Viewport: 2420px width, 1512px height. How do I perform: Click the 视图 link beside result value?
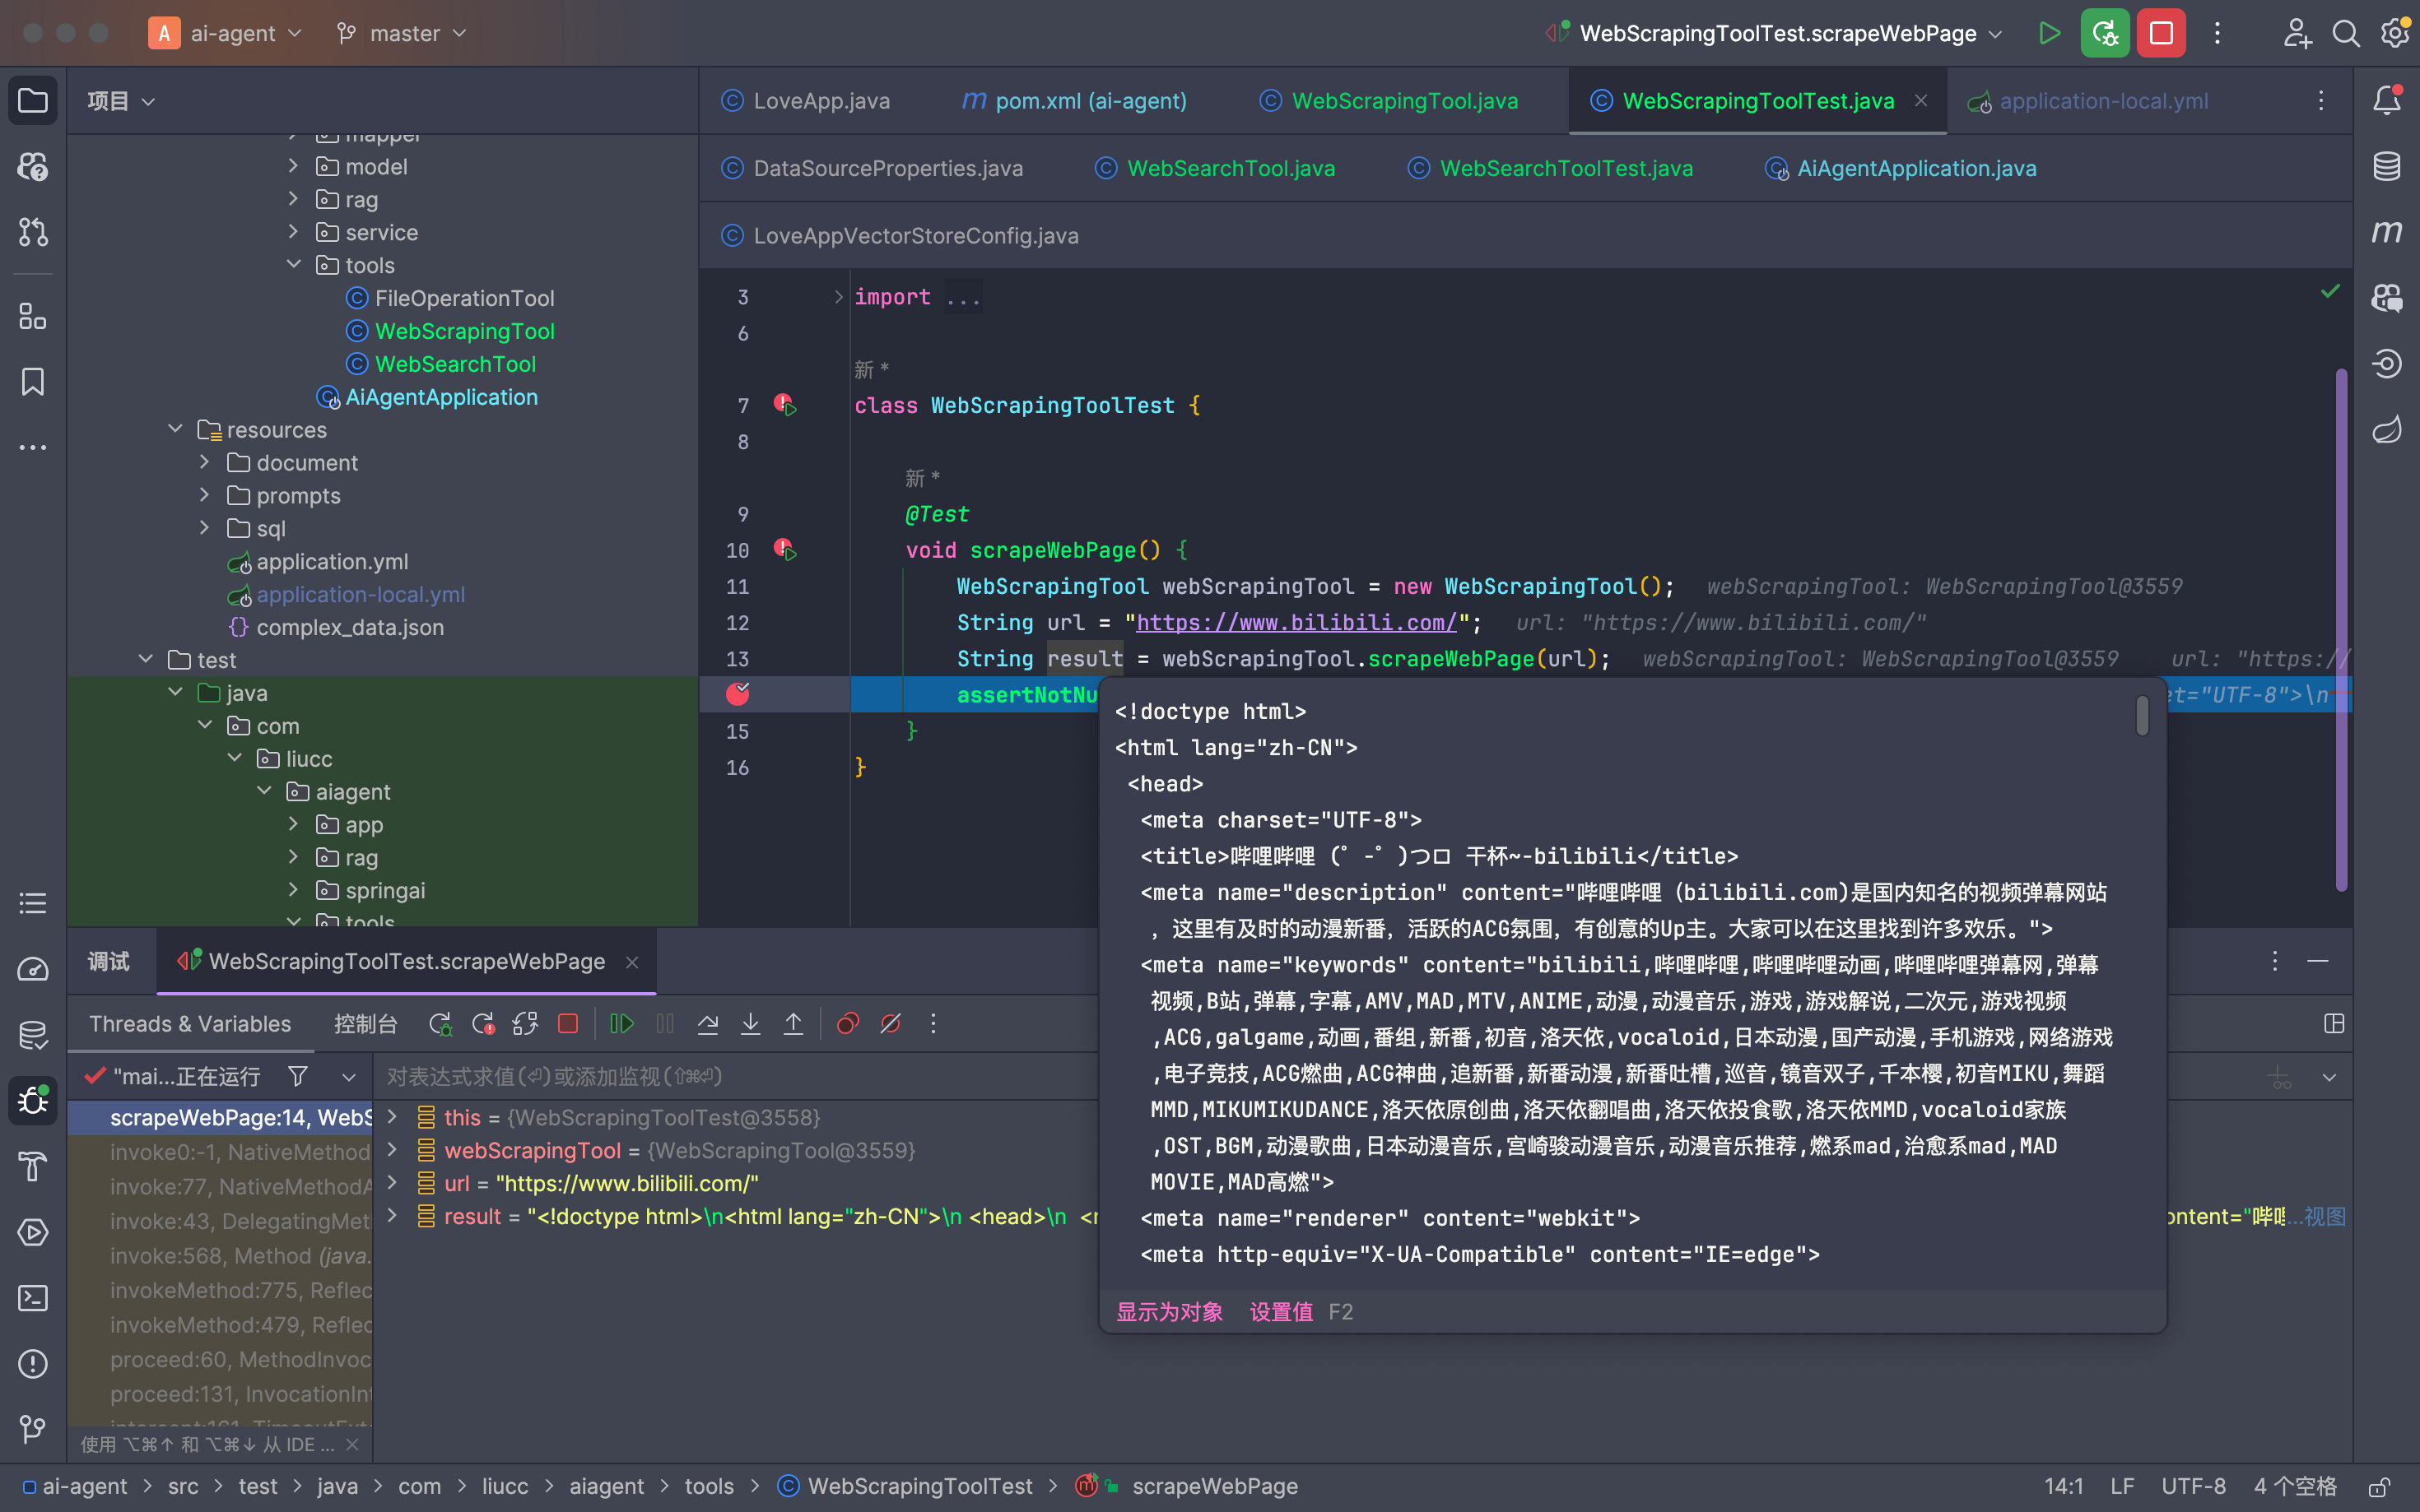(x=2325, y=1216)
